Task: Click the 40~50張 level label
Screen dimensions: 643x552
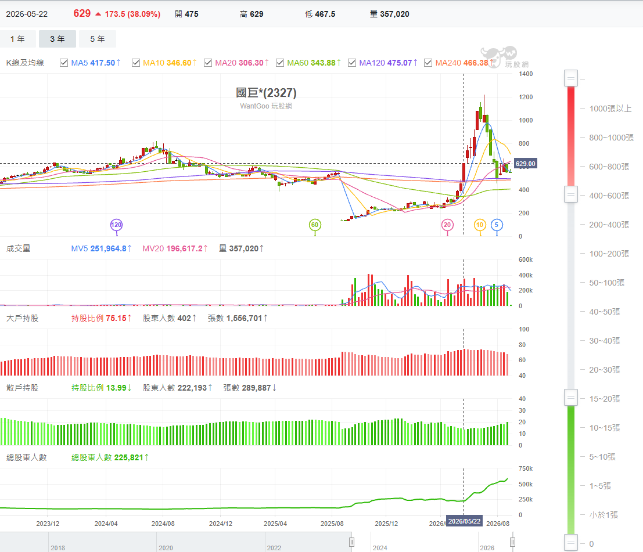Action: tap(605, 312)
